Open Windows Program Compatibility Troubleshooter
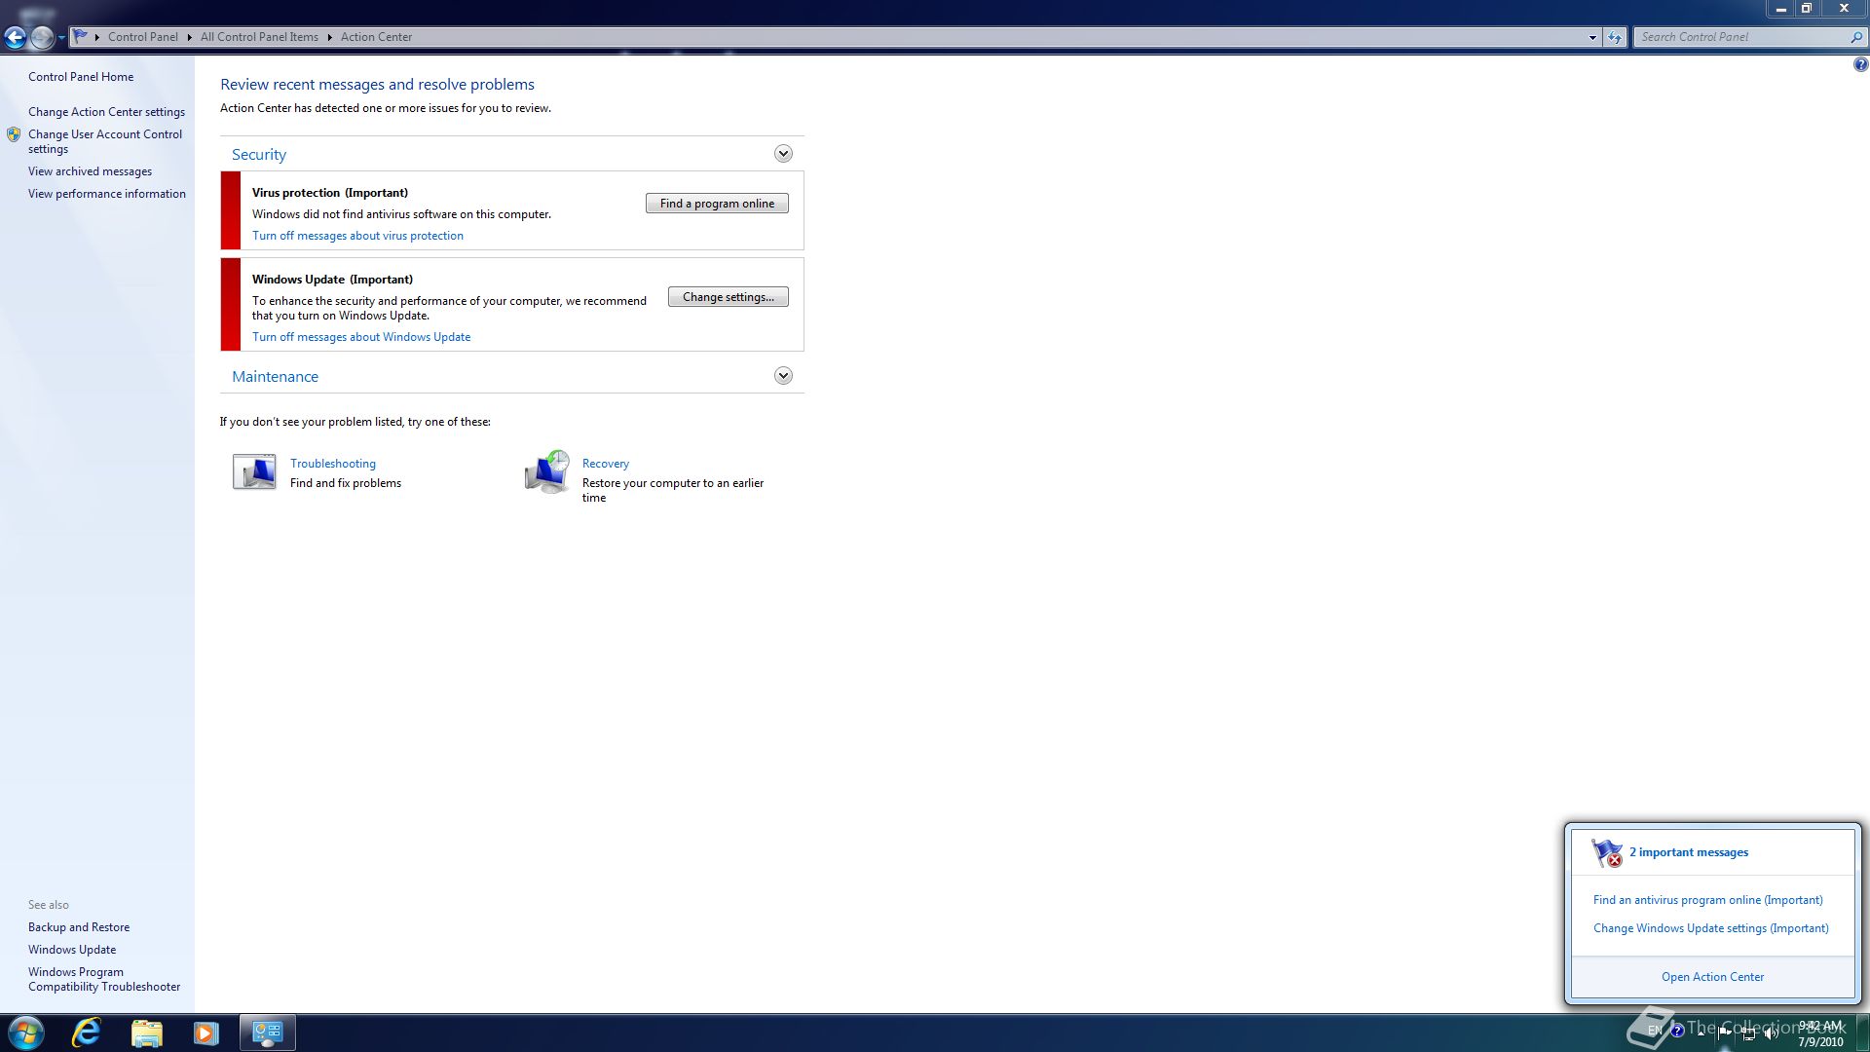1870x1052 pixels. (x=104, y=979)
